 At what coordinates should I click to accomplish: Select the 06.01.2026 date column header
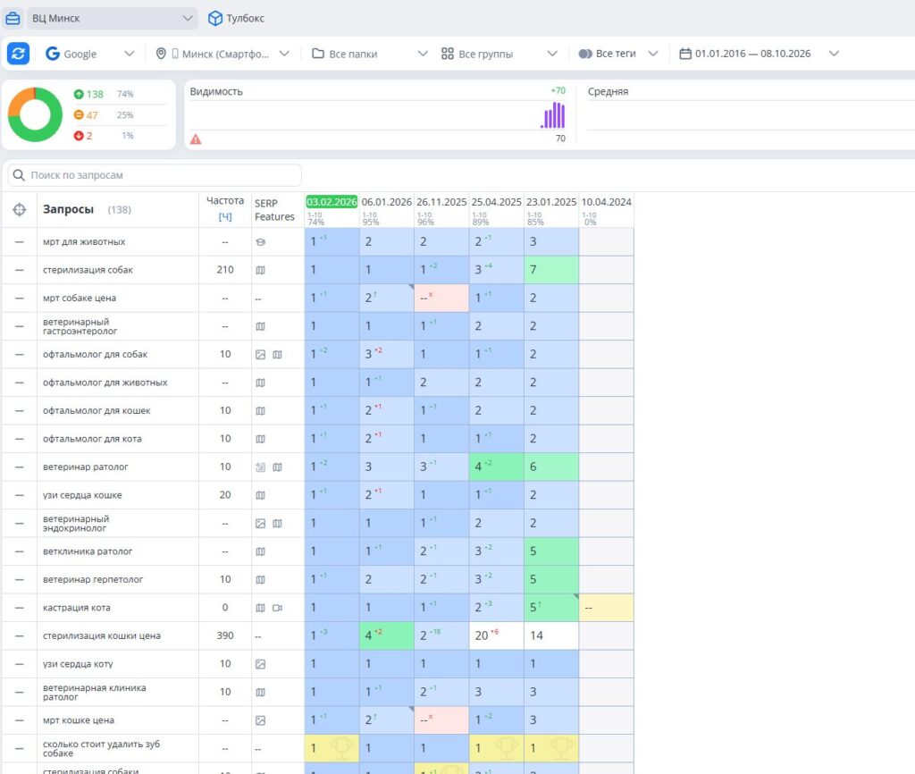tap(386, 202)
